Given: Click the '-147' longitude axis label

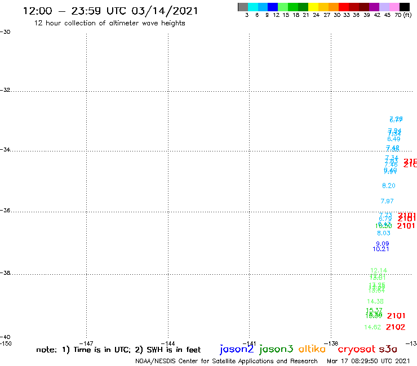Looking at the screenshot, I should pyautogui.click(x=86, y=343).
